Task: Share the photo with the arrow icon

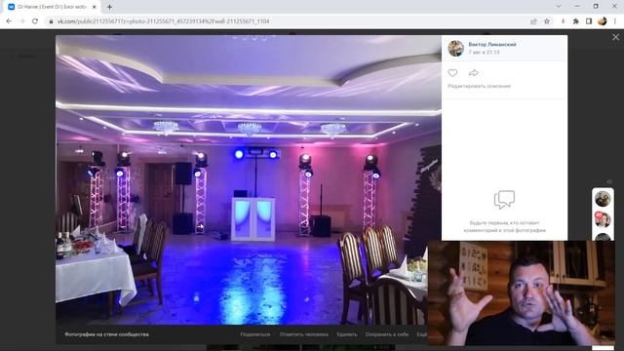Action: (473, 73)
